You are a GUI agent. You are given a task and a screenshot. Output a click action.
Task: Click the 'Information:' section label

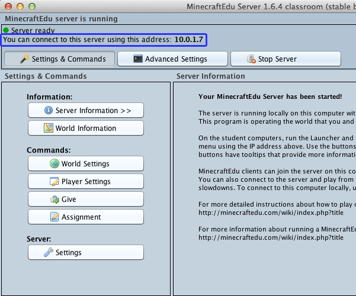coord(50,97)
